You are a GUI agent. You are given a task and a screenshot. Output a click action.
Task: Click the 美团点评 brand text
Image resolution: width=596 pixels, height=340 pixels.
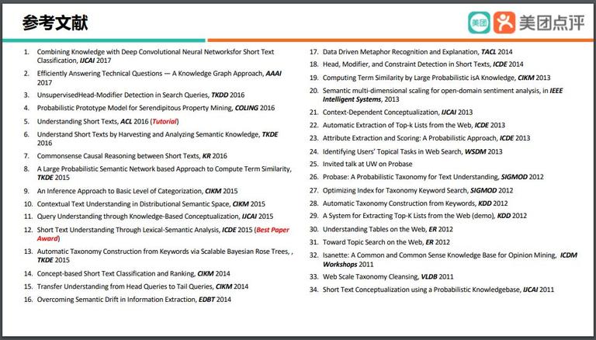coord(552,23)
